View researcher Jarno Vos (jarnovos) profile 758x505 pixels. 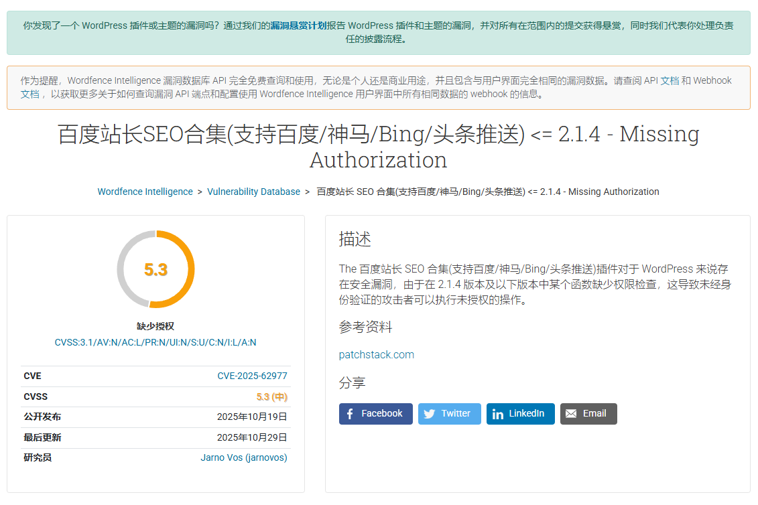click(244, 457)
